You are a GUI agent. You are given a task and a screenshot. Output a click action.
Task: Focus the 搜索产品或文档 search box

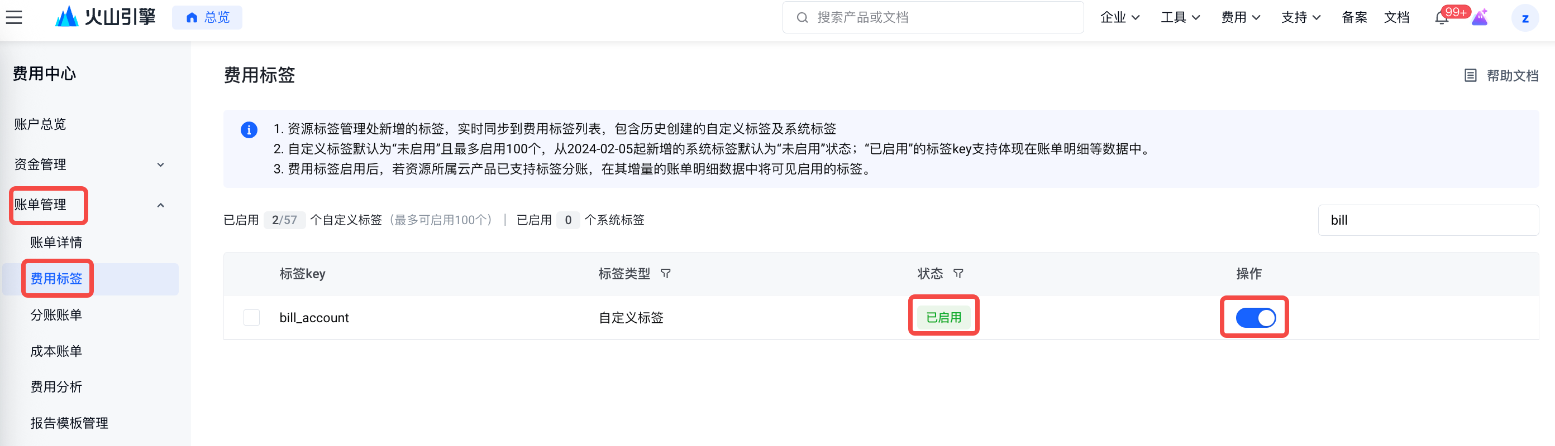click(x=933, y=17)
